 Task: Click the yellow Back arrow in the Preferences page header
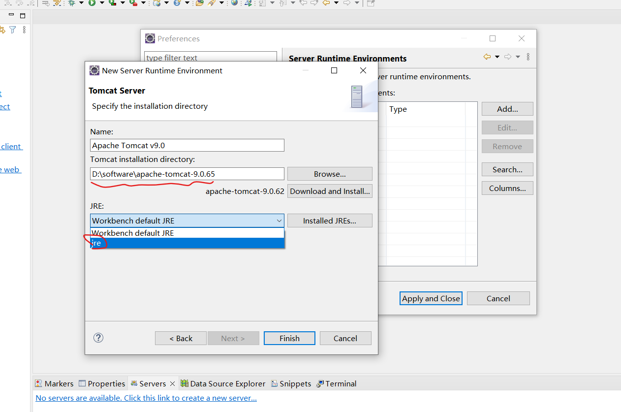487,57
